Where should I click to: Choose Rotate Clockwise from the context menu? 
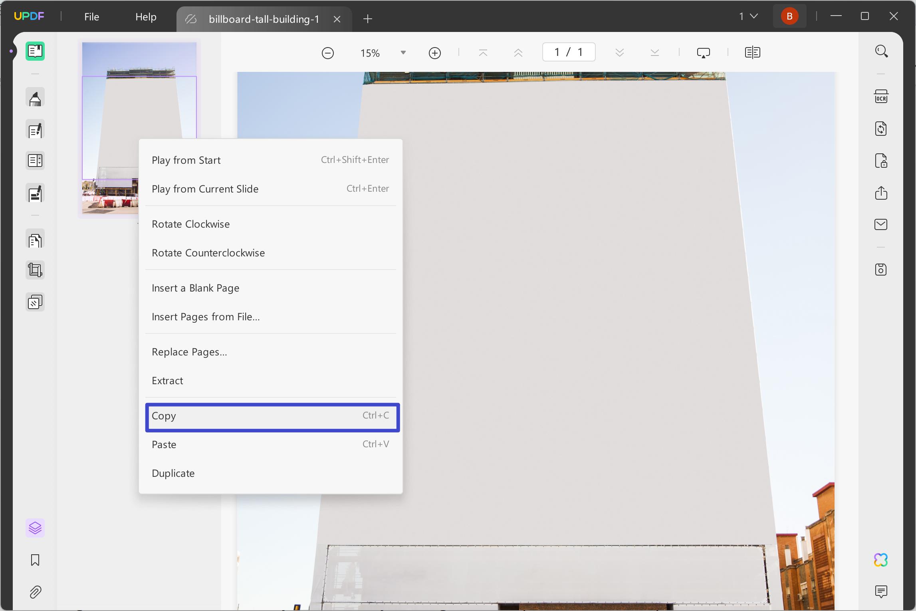coord(190,224)
